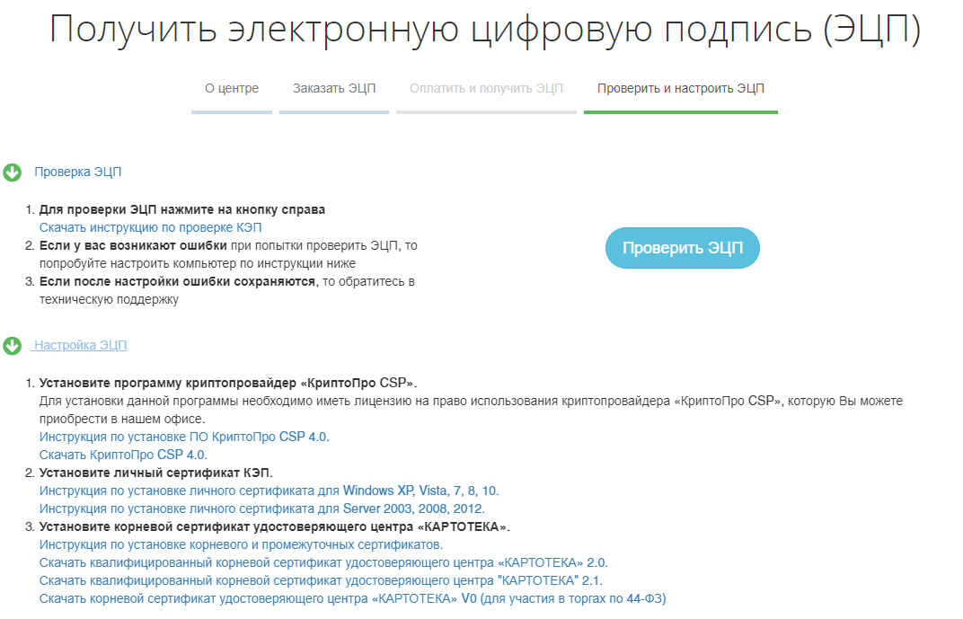
Task: Download КЭП verification instruction link
Action: click(x=151, y=227)
